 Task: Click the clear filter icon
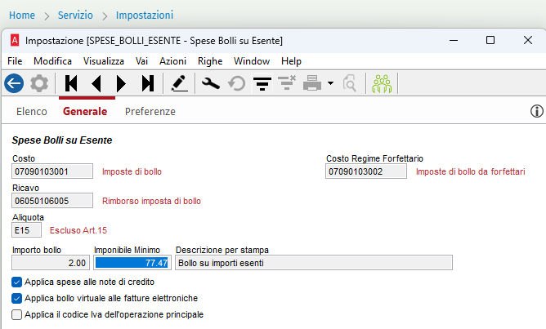[x=287, y=82]
